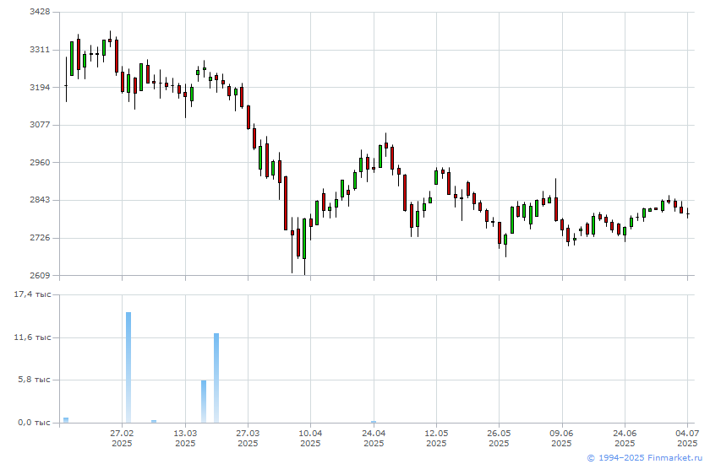Click the last candle at 04.07

687,213
